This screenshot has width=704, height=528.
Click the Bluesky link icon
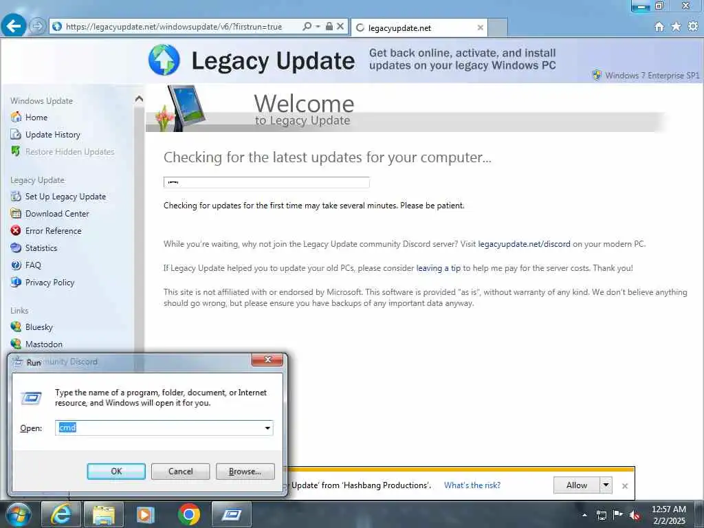(x=16, y=327)
